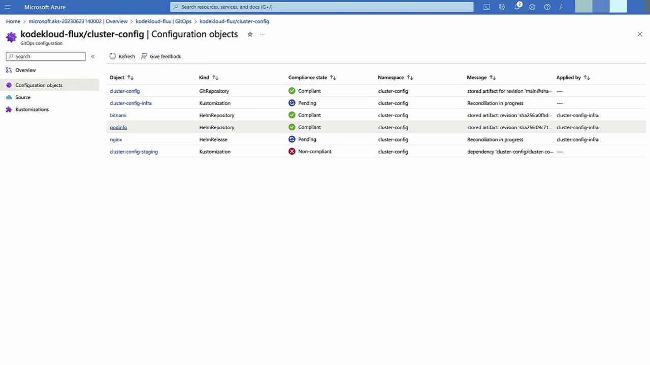Open the more options ellipsis beside the title

(262, 34)
